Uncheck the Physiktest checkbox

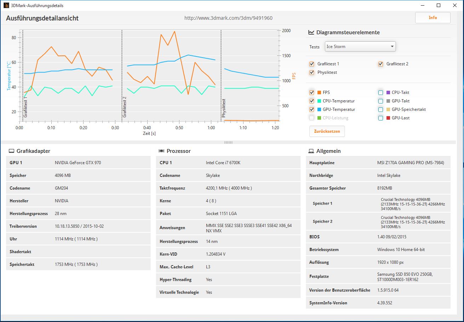point(311,72)
